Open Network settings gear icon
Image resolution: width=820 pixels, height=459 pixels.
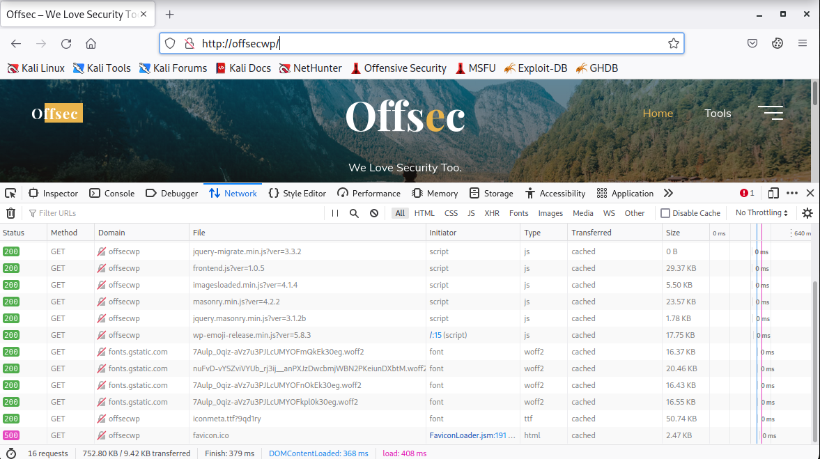pyautogui.click(x=807, y=213)
